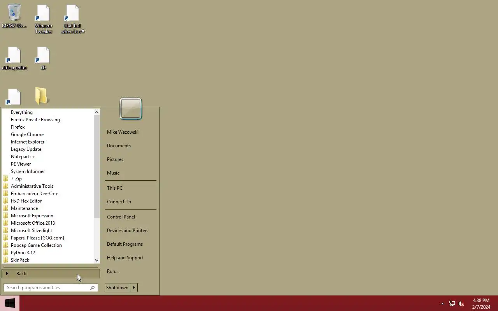Click the muted volume tray icon
This screenshot has height=311, width=498.
coord(461,304)
